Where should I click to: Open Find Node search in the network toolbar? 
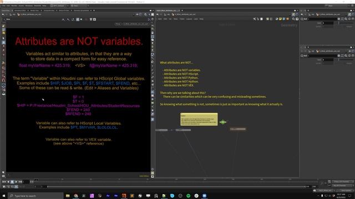pos(293,19)
